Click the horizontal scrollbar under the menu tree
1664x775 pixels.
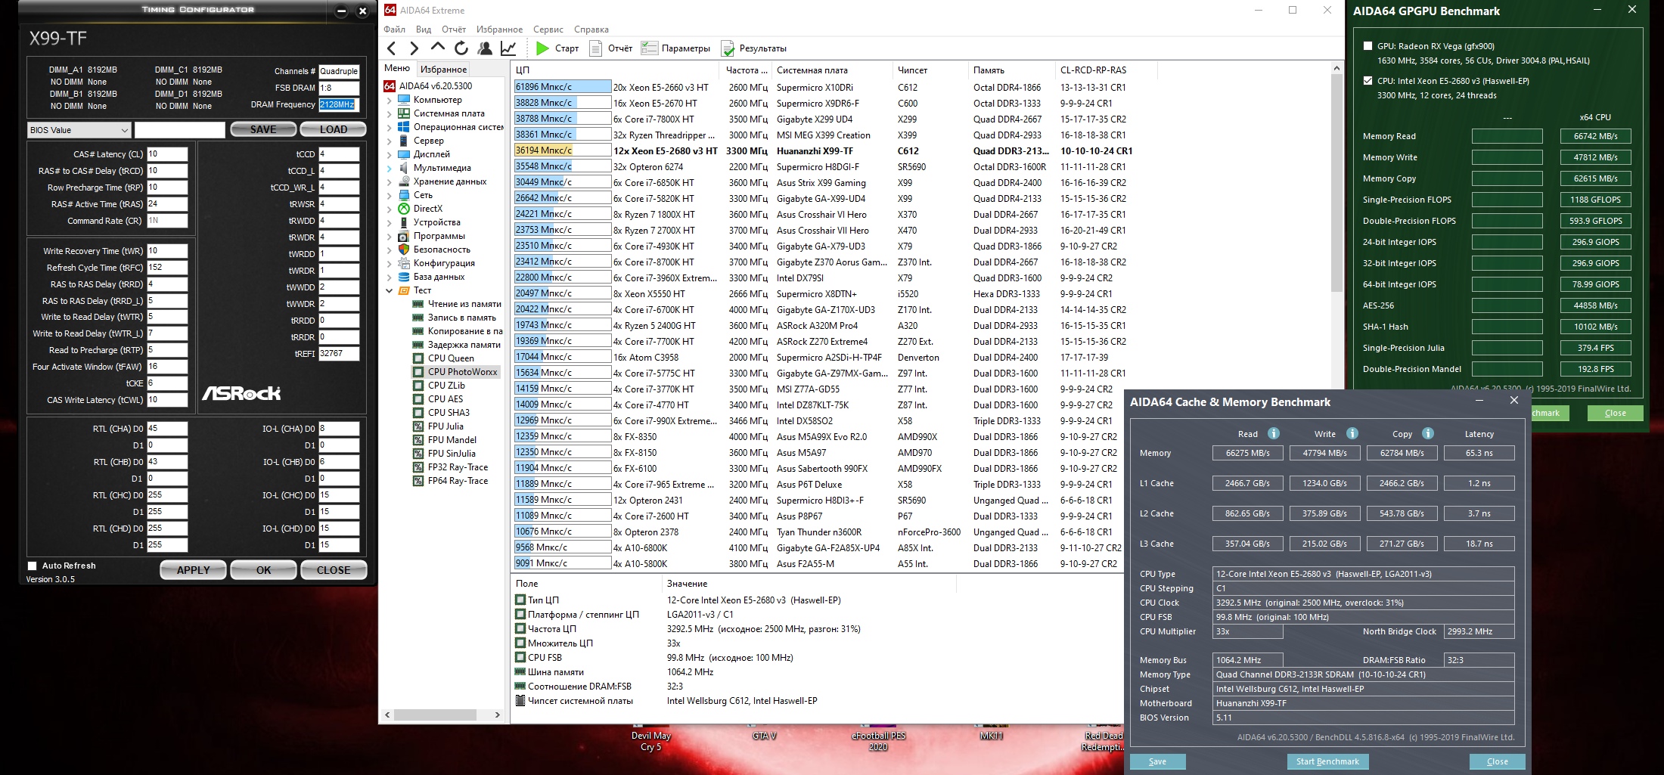point(434,715)
